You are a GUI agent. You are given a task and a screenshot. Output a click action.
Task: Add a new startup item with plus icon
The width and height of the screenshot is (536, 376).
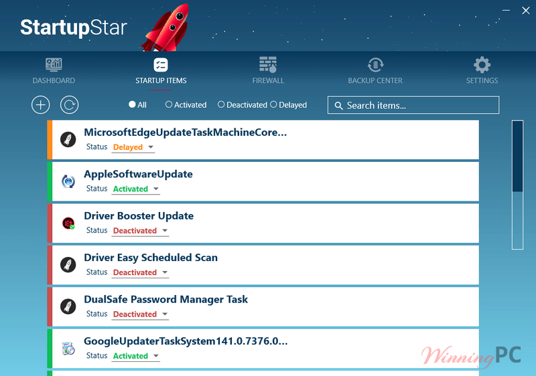pyautogui.click(x=41, y=105)
